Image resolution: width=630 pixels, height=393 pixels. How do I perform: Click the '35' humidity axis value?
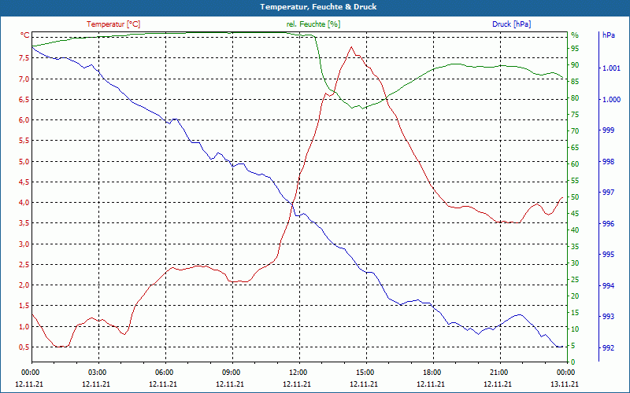(x=575, y=247)
